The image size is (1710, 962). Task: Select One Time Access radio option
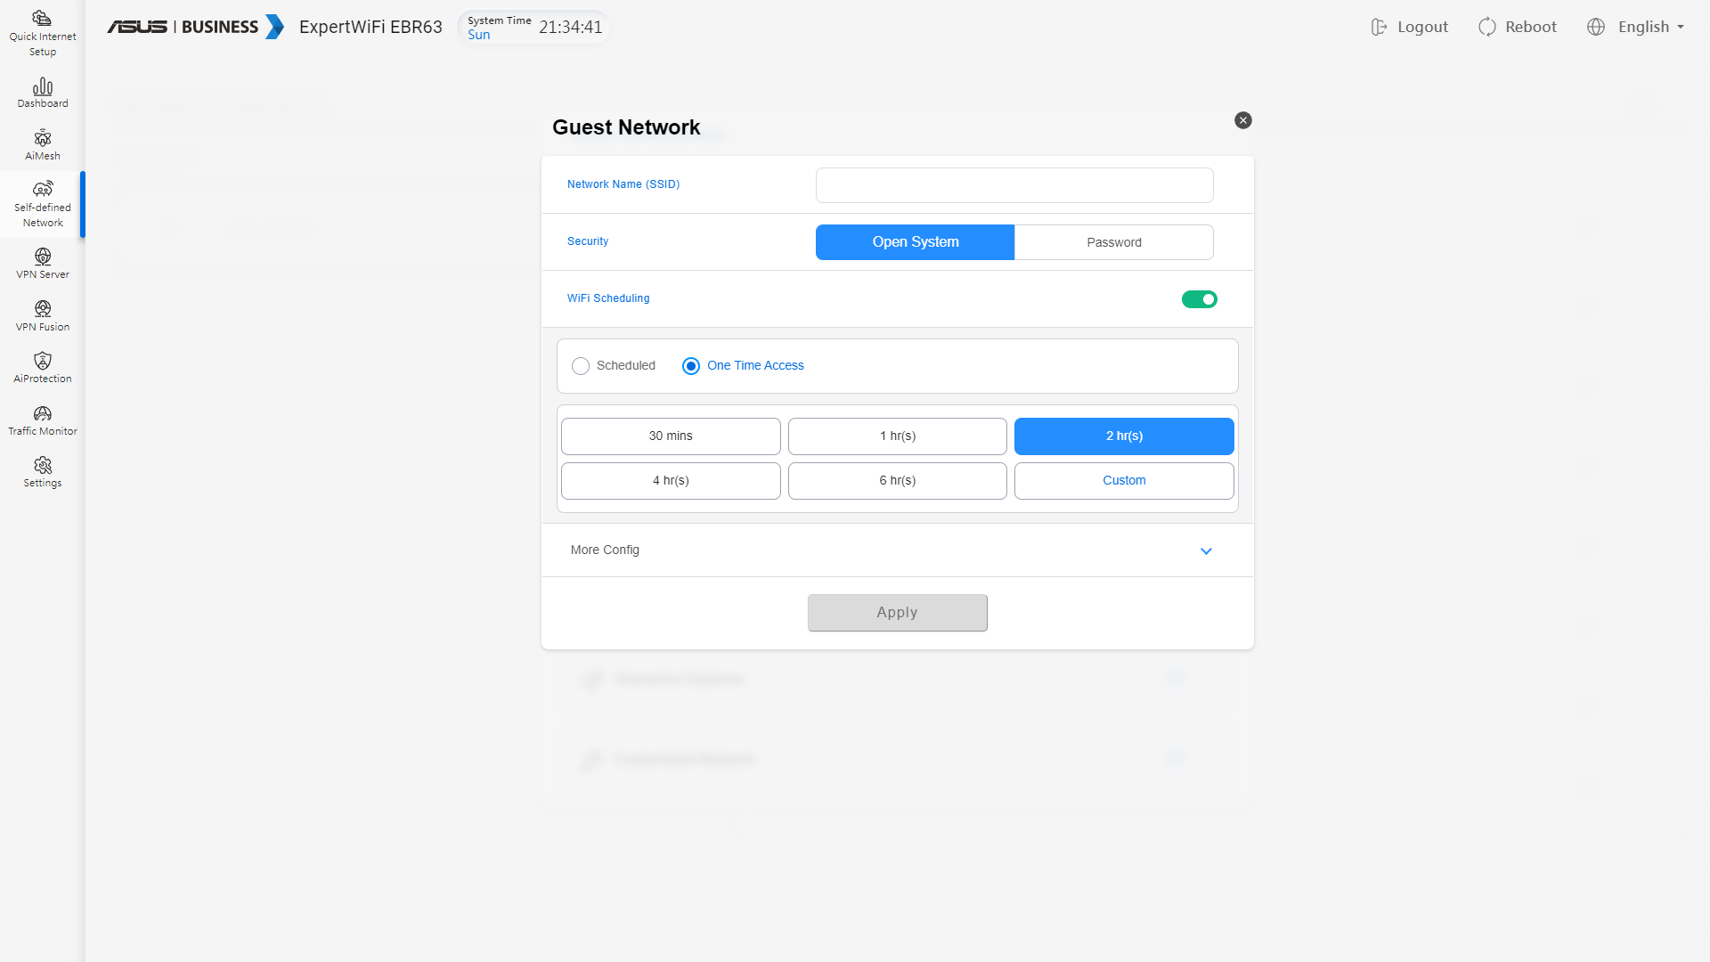coord(691,366)
